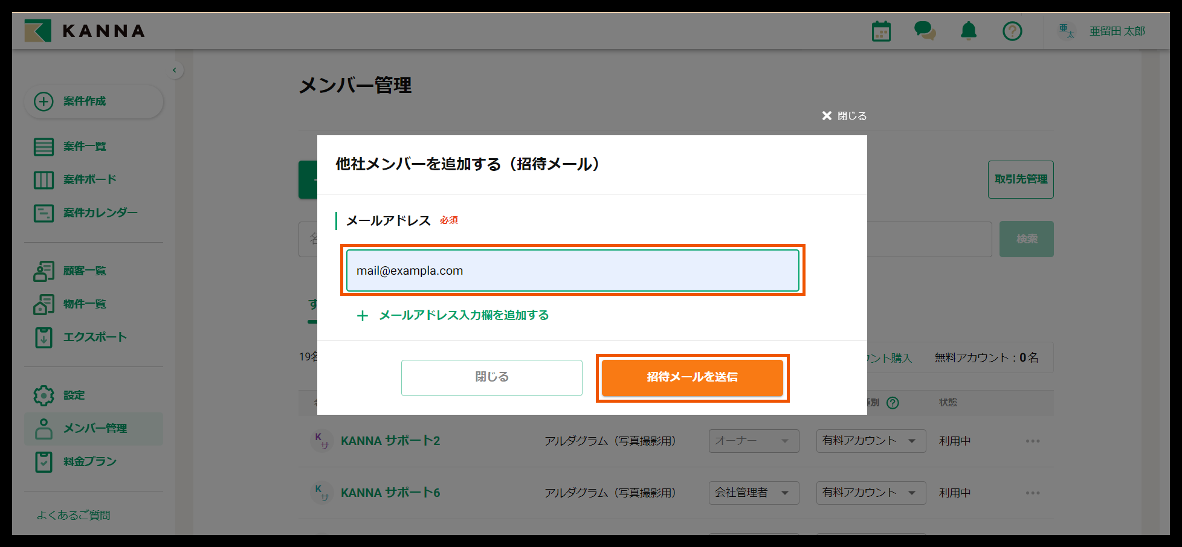Click the KANNA logo
The width and height of the screenshot is (1182, 547).
[x=85, y=31]
